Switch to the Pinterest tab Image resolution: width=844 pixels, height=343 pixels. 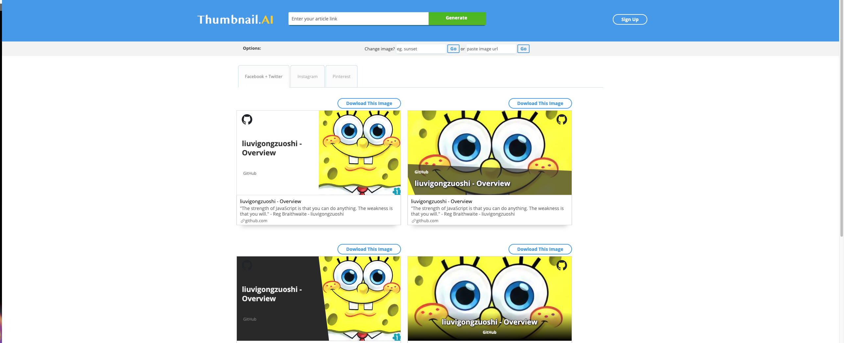[341, 76]
